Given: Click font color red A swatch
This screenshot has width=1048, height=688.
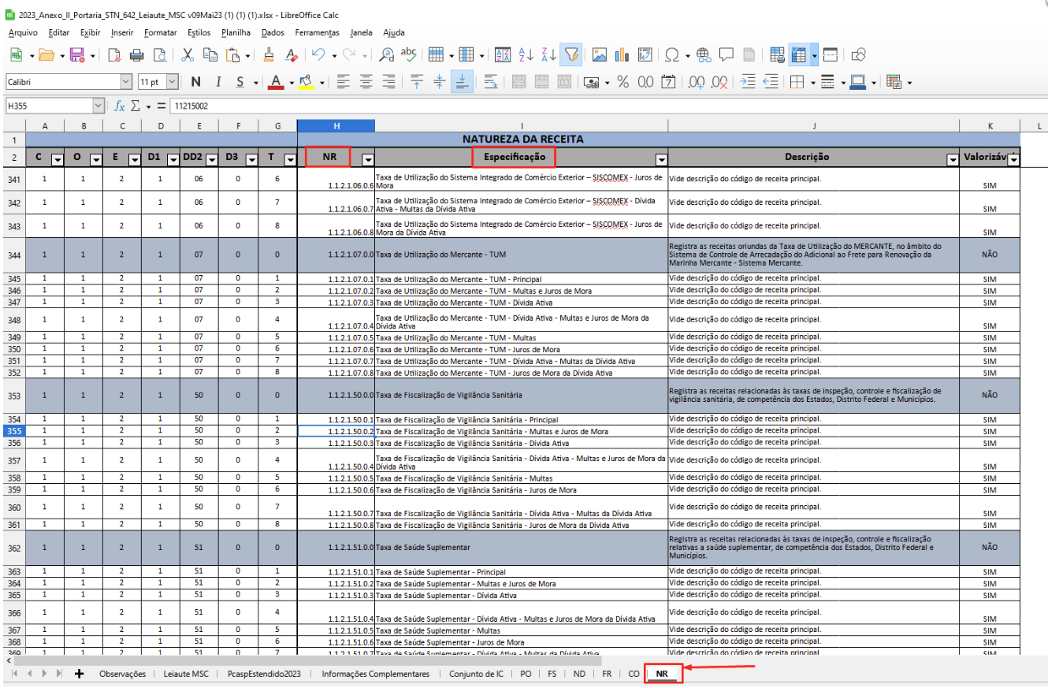Looking at the screenshot, I should [275, 81].
